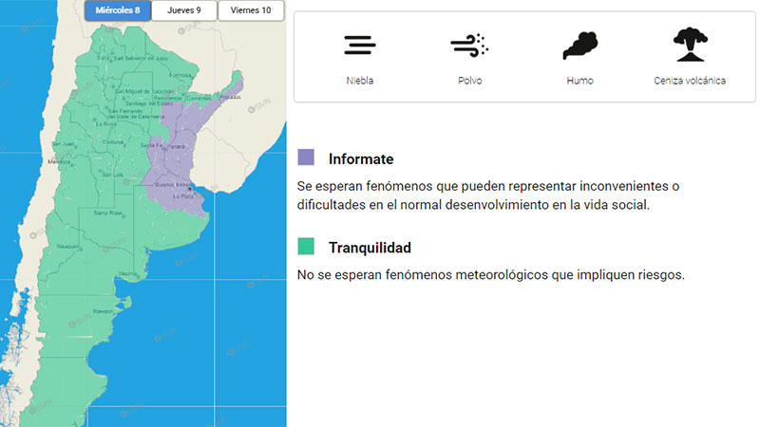The image size is (760, 427).
Task: Show the Viernes 10 forecast tab
Action: [x=251, y=10]
